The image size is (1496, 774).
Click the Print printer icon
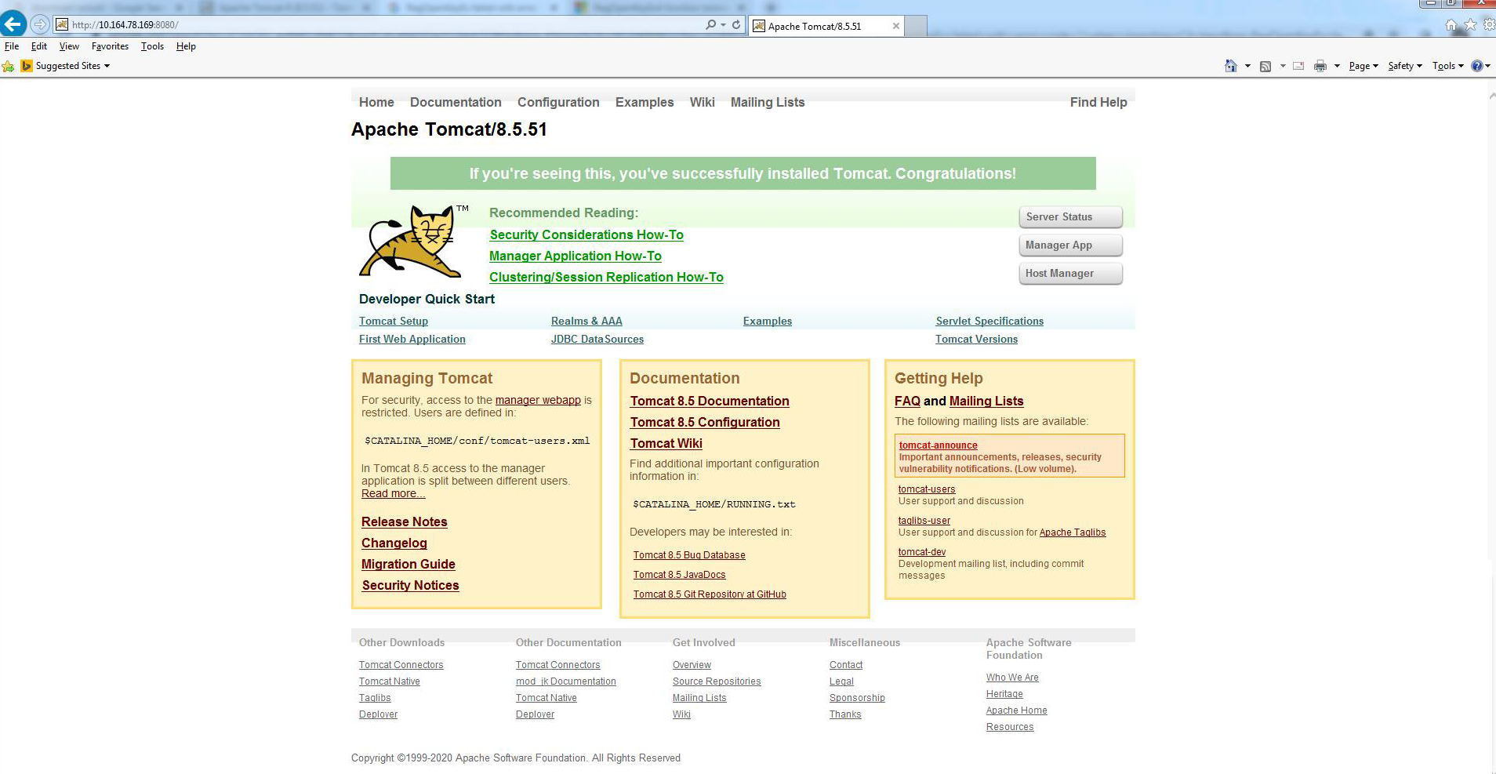click(x=1320, y=66)
